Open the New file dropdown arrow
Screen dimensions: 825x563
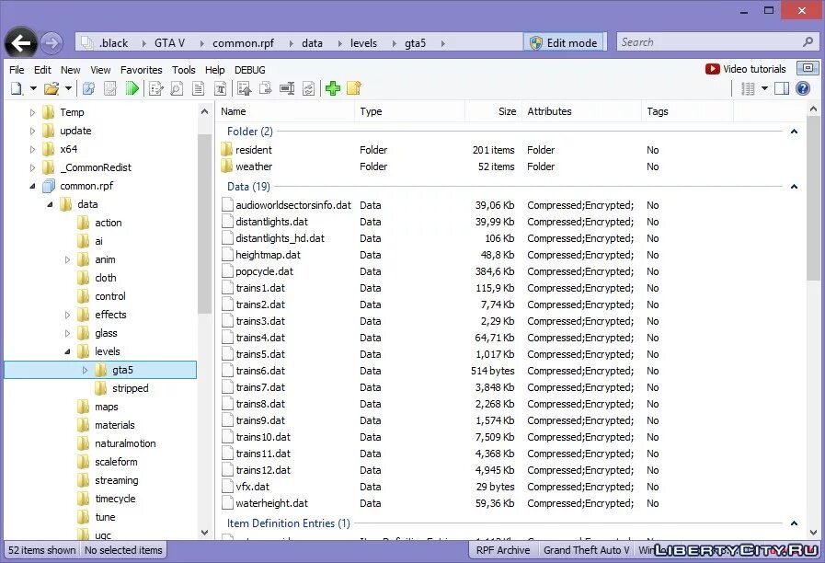click(33, 88)
